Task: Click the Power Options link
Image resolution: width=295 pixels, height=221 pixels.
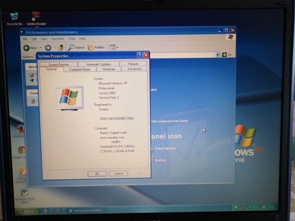Action: click(165, 148)
